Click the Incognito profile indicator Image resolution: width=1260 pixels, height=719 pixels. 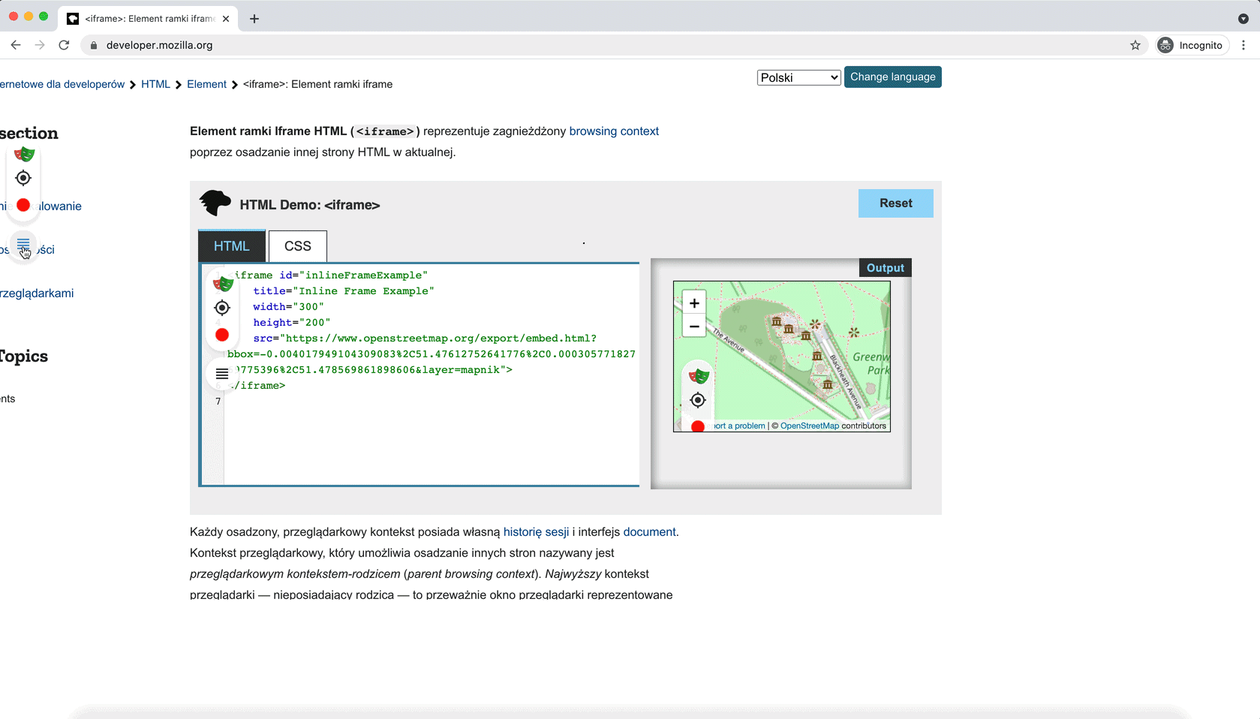tap(1191, 45)
